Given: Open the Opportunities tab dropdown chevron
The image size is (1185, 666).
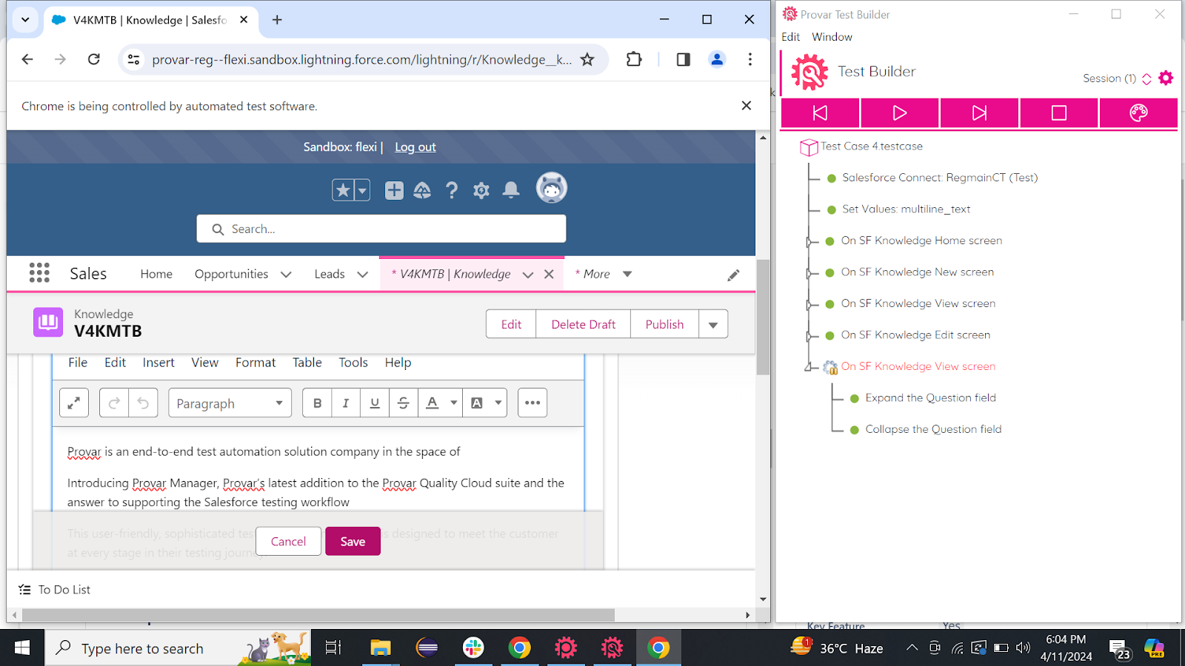Looking at the screenshot, I should tap(286, 275).
